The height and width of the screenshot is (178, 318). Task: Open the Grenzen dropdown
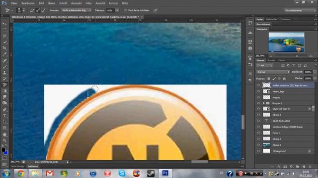(x=76, y=10)
